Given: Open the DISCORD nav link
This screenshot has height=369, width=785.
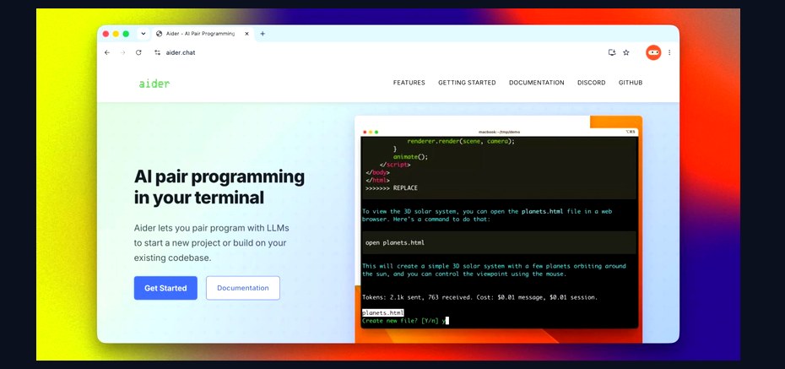Looking at the screenshot, I should pos(591,83).
